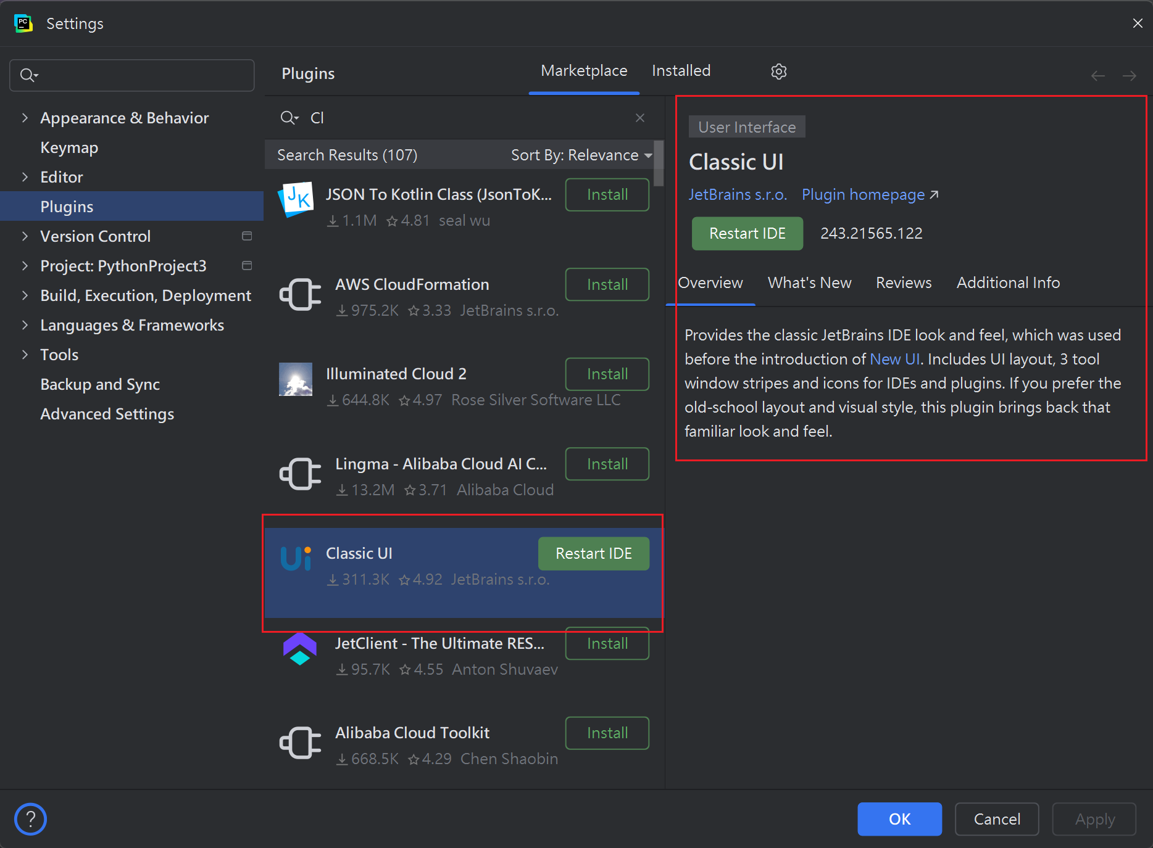Click the plugin list vertical scrollbar

(659, 163)
